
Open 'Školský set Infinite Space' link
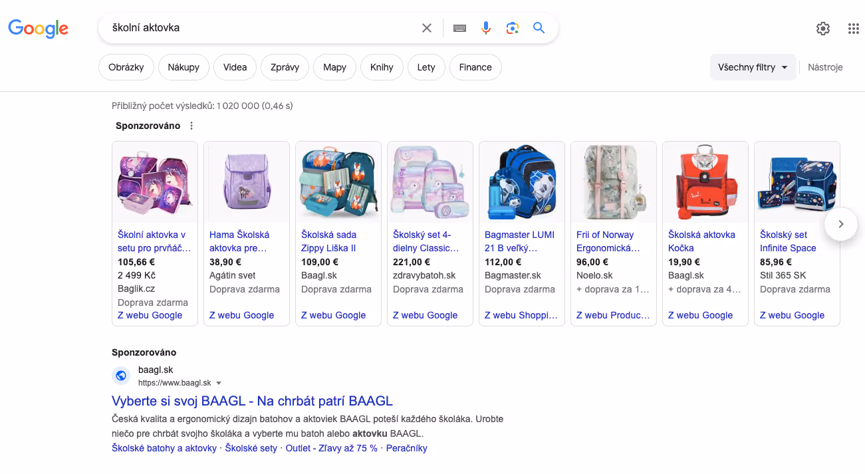coord(788,241)
